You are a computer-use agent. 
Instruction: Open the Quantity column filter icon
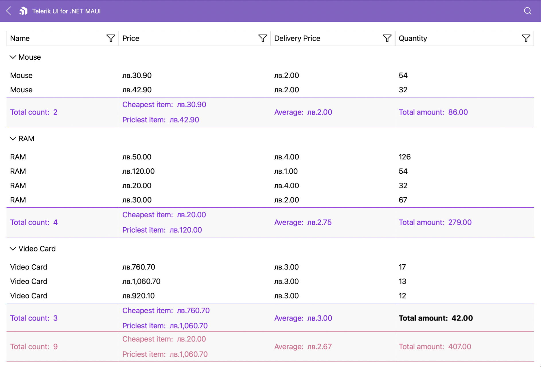[x=526, y=38]
